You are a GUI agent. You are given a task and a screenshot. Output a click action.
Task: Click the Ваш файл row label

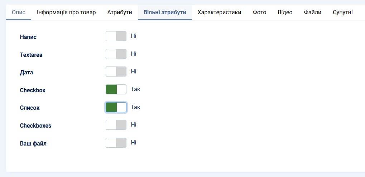click(33, 144)
